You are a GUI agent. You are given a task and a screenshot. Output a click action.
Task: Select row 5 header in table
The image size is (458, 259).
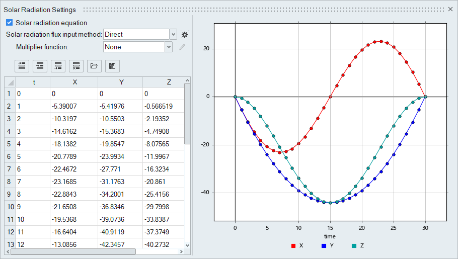coord(10,144)
